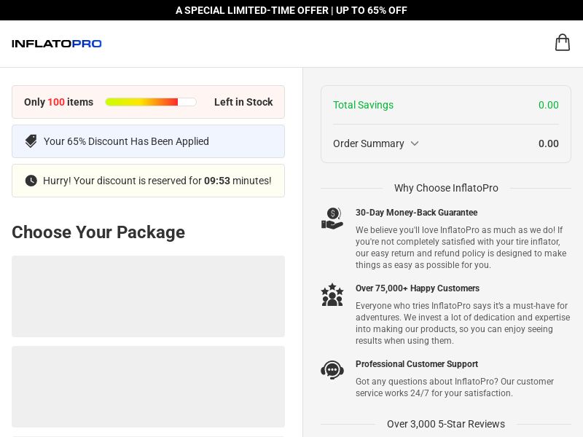Click 'Over 75,000+ Happy Customers' title

pos(417,288)
